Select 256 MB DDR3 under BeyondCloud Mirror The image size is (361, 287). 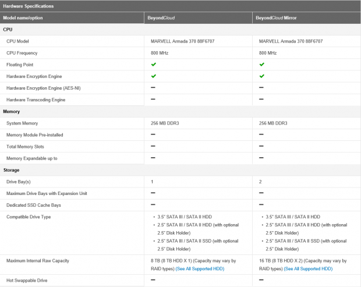click(x=273, y=123)
